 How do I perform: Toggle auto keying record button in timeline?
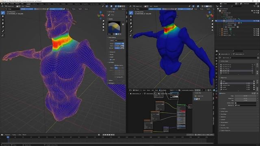point(99,135)
